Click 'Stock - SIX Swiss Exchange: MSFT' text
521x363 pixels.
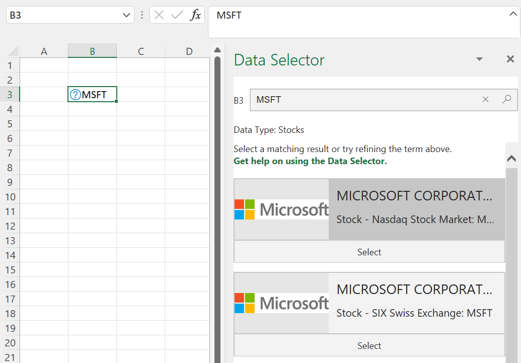414,314
